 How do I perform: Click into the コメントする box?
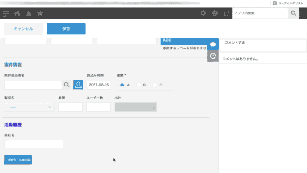click(263, 46)
